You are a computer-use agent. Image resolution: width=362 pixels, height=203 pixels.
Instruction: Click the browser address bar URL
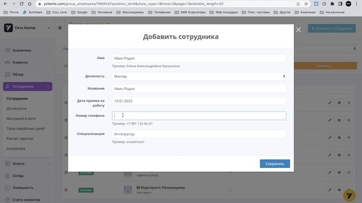point(133,4)
